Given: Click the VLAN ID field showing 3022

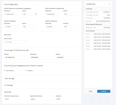Looking at the screenshot, I should (x=71, y=14).
